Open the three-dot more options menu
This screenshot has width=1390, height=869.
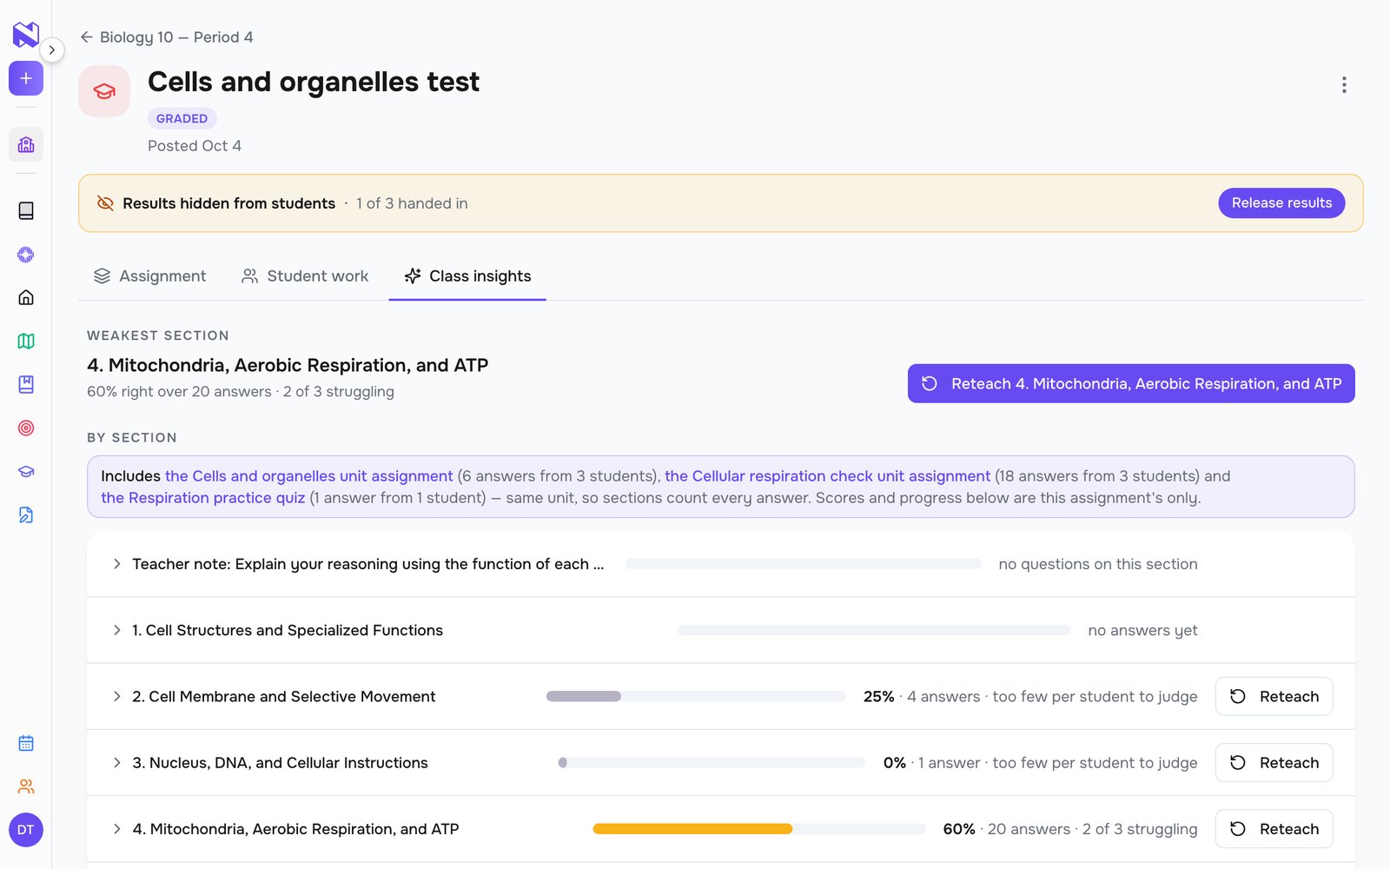1344,84
